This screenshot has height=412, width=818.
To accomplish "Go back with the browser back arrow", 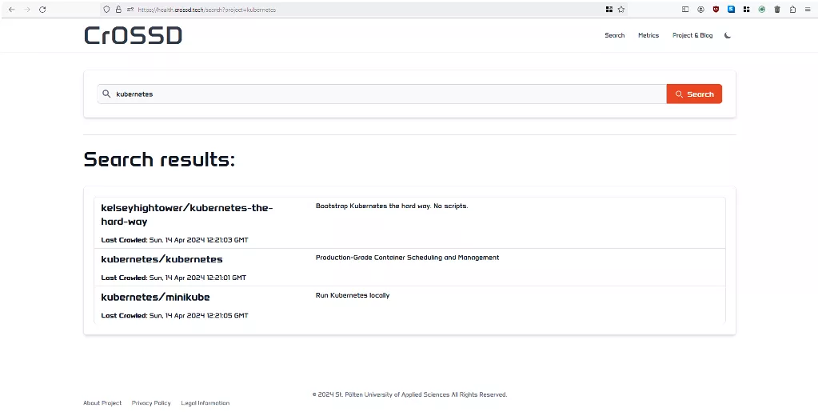I will click(11, 10).
